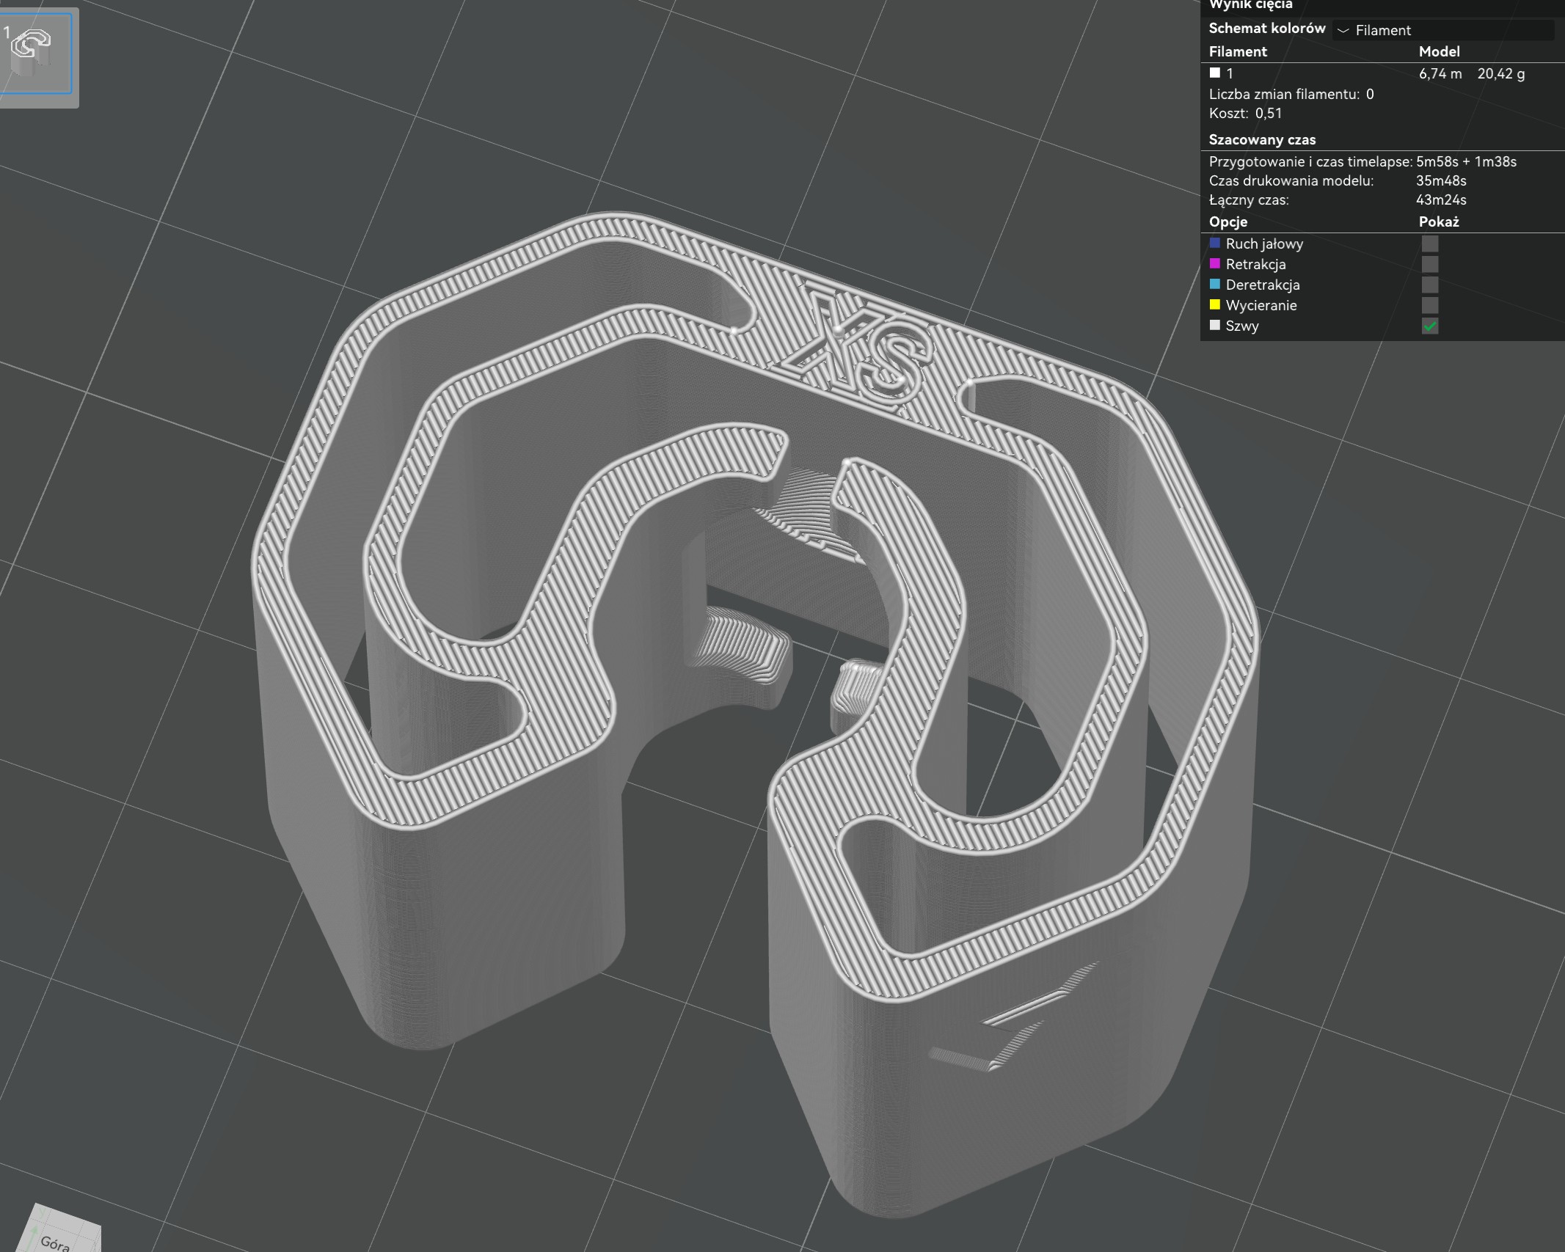Click the preparation time 5m58s + 1m38s
Viewport: 1565px width, 1252px height.
pyautogui.click(x=1466, y=161)
